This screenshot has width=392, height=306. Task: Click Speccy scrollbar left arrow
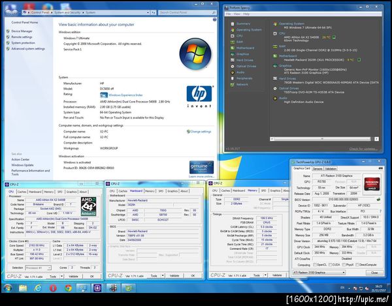click(x=272, y=139)
